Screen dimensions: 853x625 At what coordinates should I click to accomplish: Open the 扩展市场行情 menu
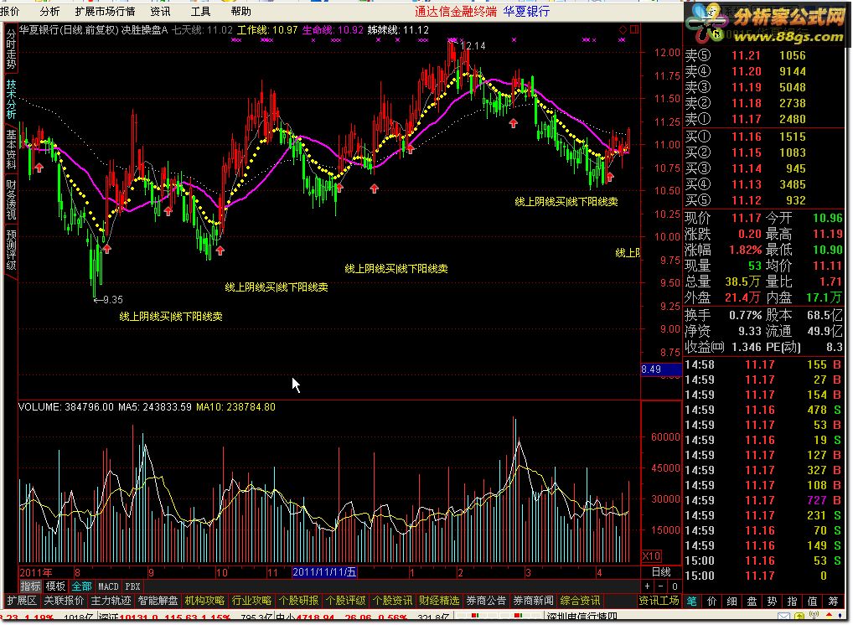(x=105, y=12)
